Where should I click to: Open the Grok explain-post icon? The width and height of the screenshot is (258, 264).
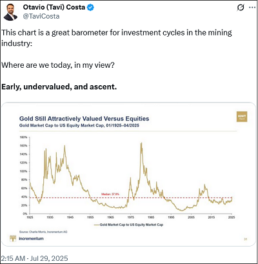(241, 8)
